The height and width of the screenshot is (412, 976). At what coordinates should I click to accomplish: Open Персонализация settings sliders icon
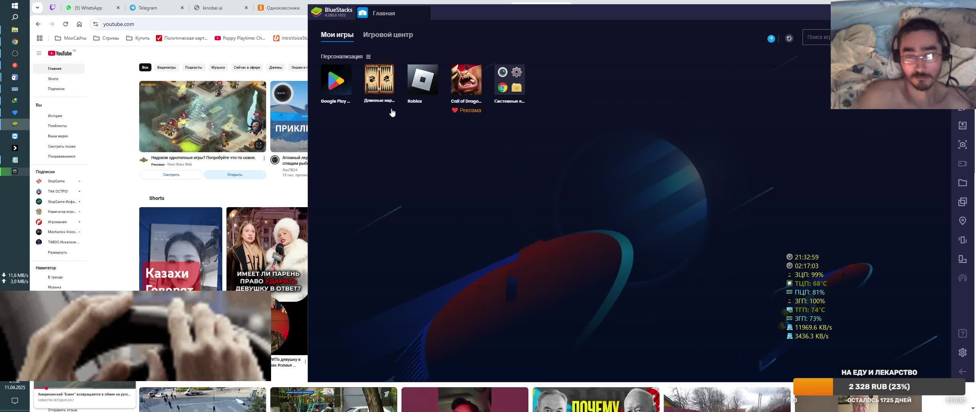pos(368,57)
